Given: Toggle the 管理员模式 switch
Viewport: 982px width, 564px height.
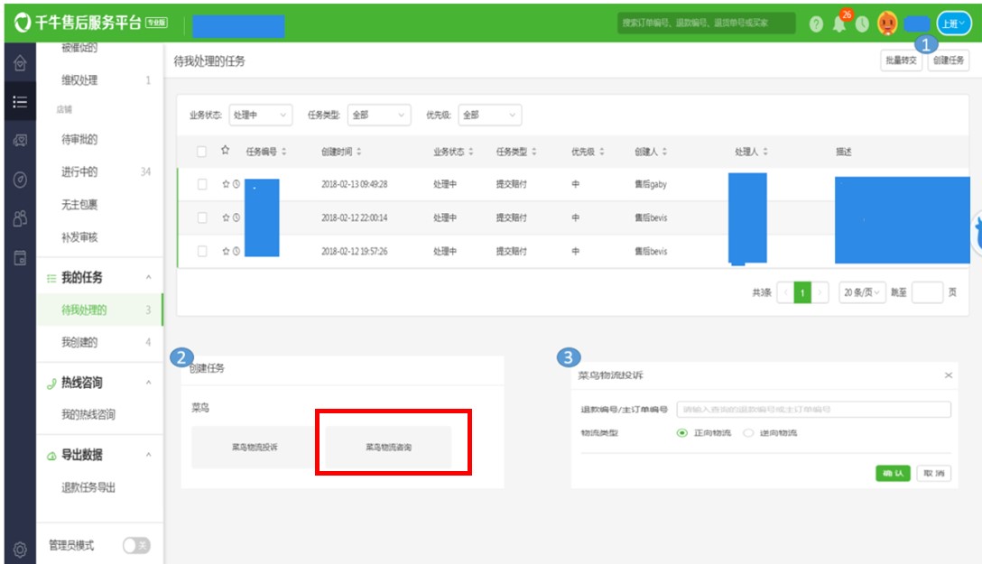Looking at the screenshot, I should pos(136,545).
